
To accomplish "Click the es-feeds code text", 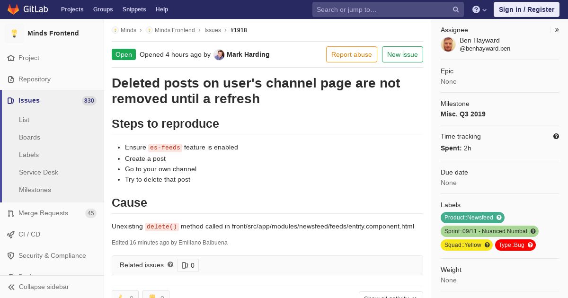I will (x=165, y=148).
